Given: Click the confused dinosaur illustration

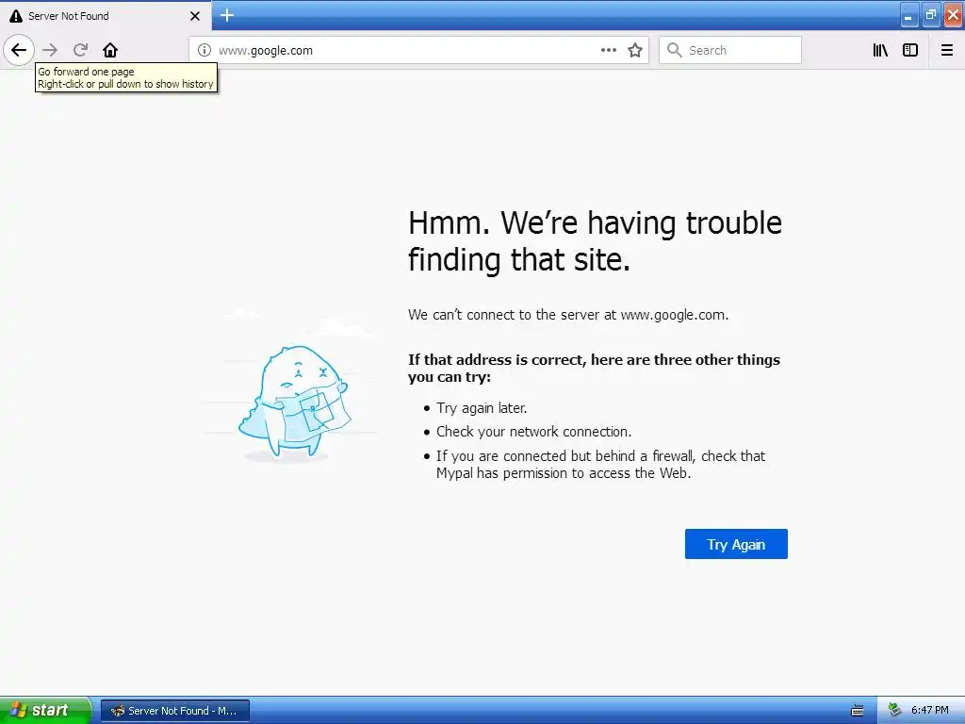Looking at the screenshot, I should point(294,403).
